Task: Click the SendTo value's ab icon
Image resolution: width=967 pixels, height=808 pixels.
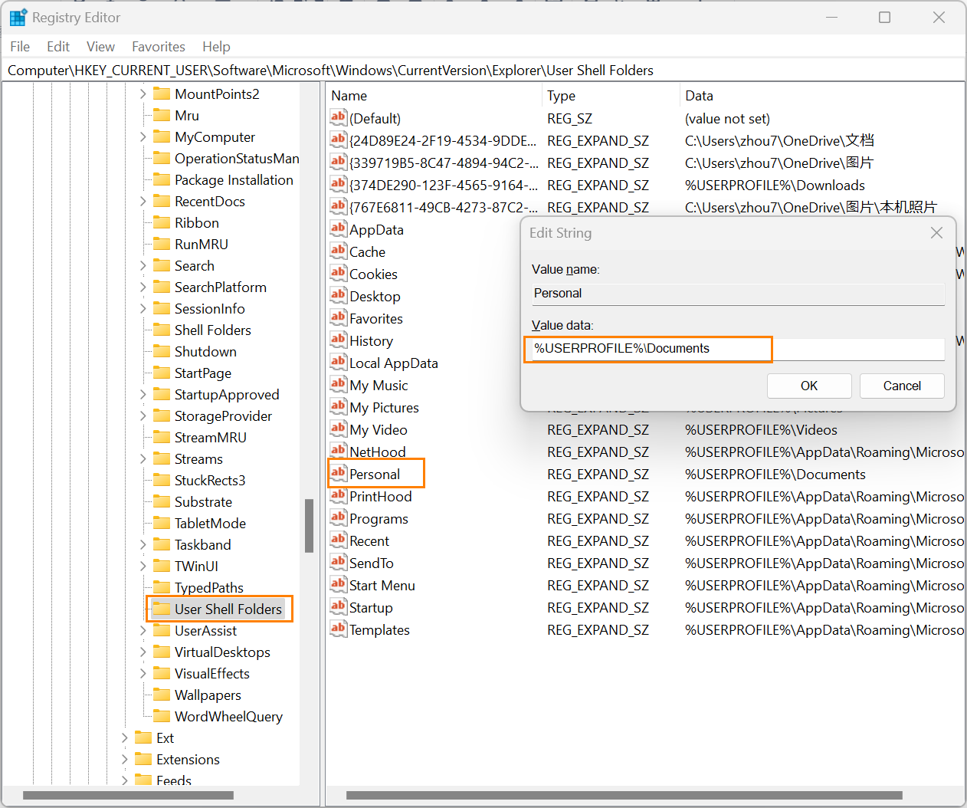Action: pos(339,562)
